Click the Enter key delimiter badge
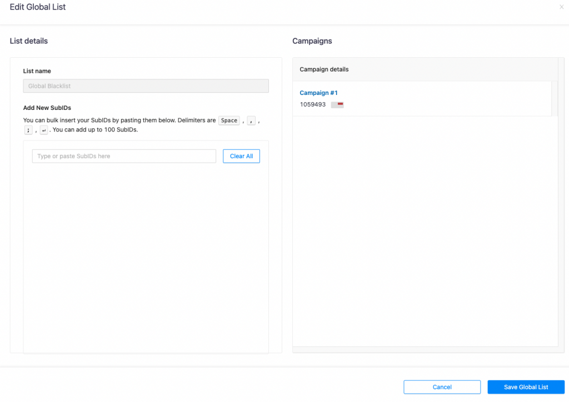The height and width of the screenshot is (402, 569). click(x=44, y=130)
